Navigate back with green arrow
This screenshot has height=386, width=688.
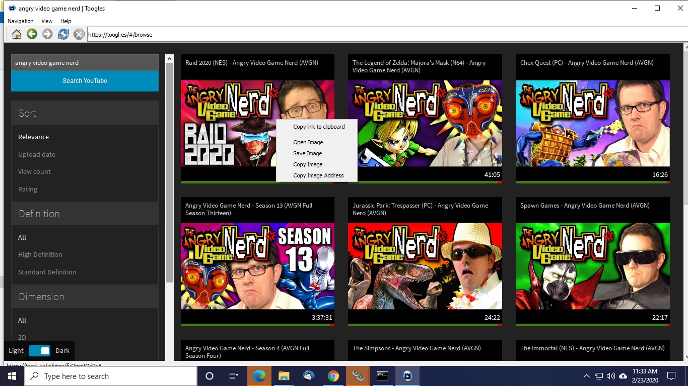pyautogui.click(x=32, y=34)
